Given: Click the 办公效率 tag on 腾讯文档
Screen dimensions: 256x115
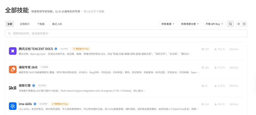Looking at the screenshot, I should (x=64, y=49).
